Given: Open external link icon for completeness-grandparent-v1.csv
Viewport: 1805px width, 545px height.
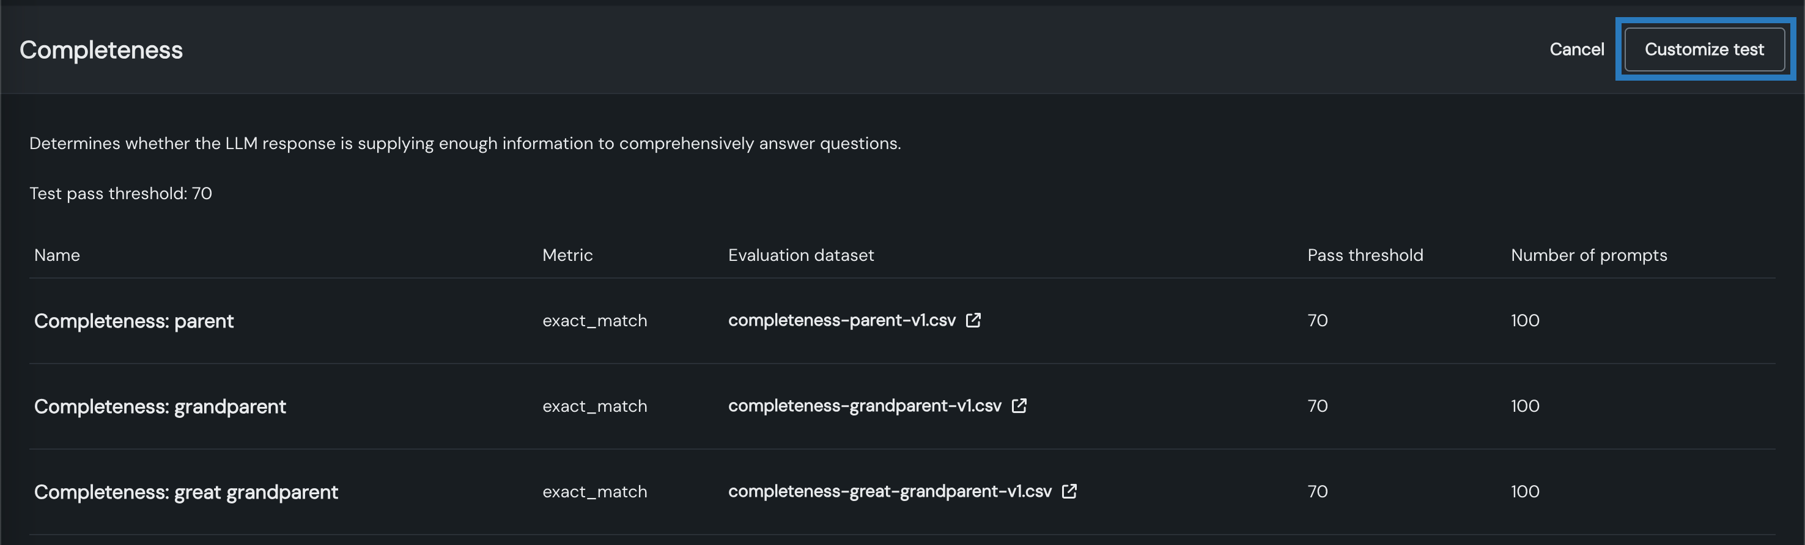Looking at the screenshot, I should [x=1019, y=406].
